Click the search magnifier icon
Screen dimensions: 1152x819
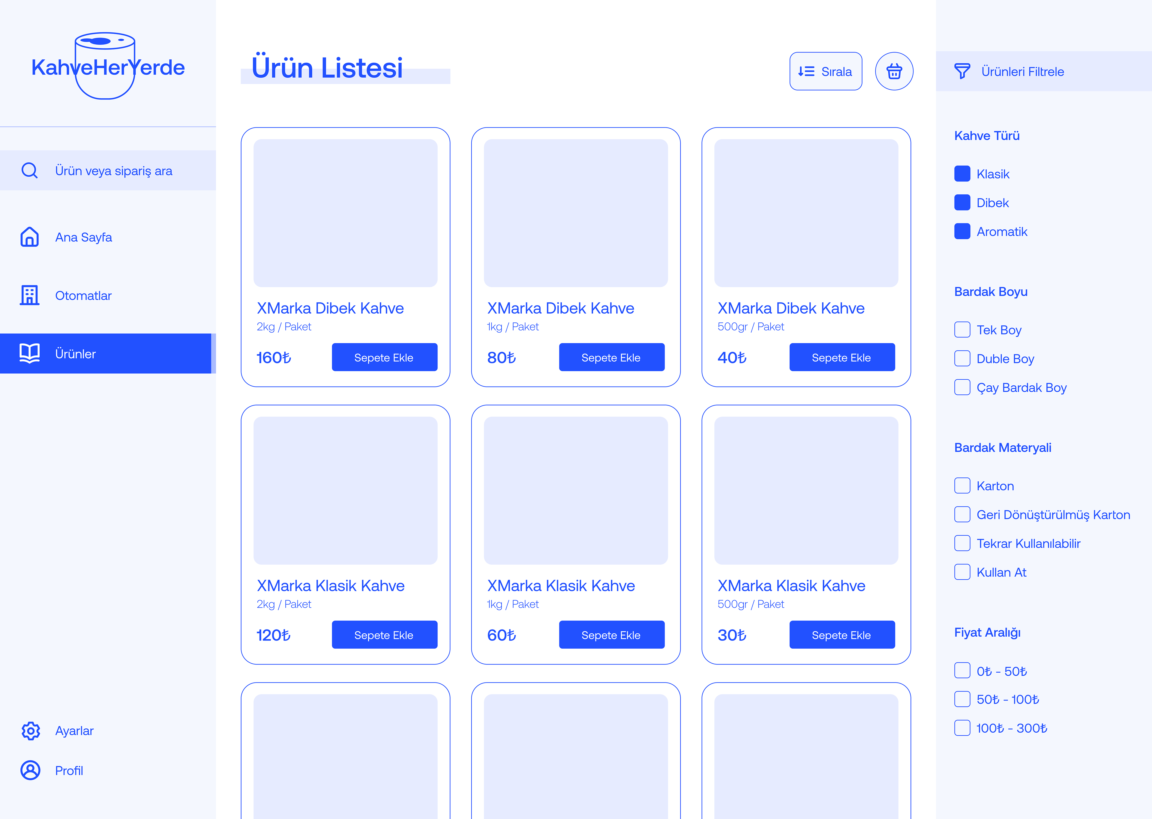(x=30, y=170)
